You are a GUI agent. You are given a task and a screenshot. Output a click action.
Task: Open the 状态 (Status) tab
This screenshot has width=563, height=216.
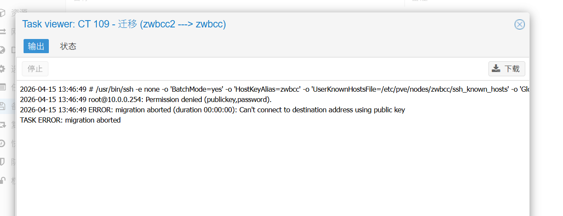[x=68, y=46]
